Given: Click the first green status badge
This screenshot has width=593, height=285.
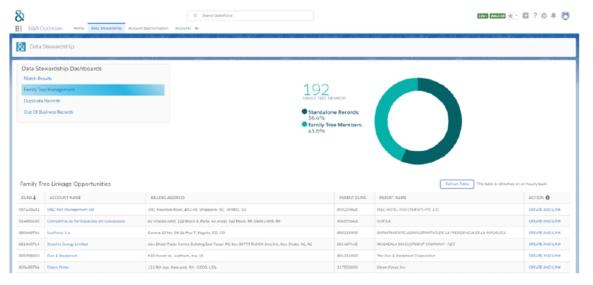Looking at the screenshot, I should click(x=482, y=16).
